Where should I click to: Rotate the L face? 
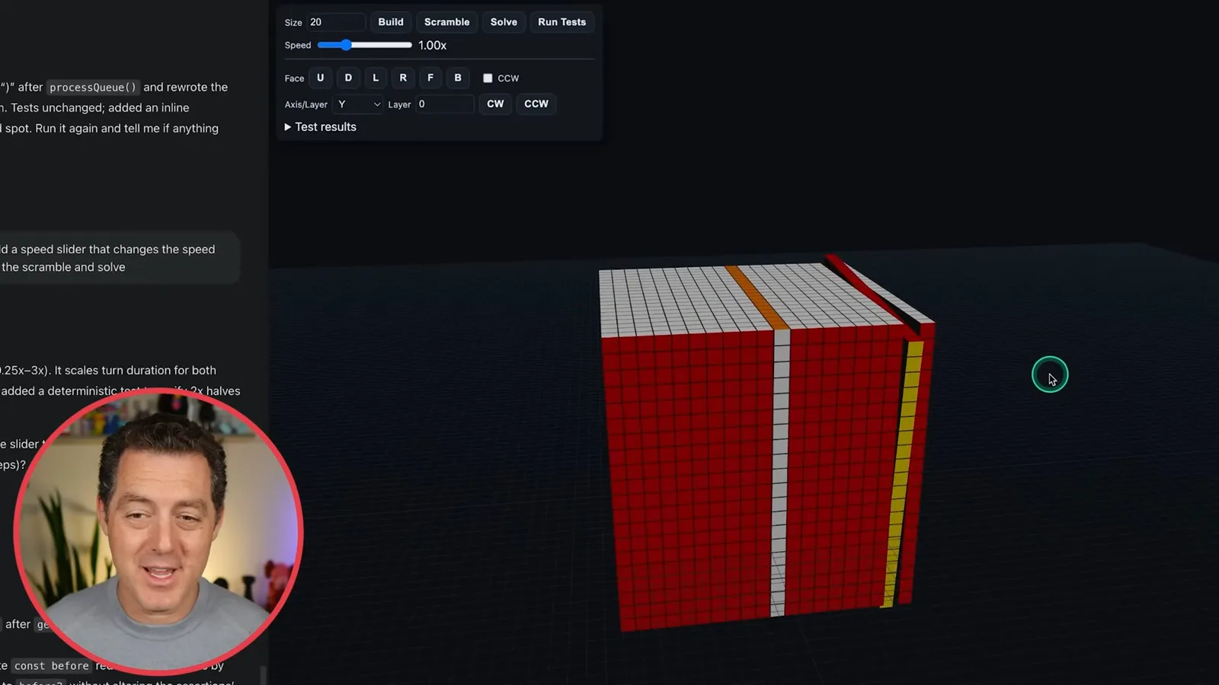pyautogui.click(x=376, y=78)
